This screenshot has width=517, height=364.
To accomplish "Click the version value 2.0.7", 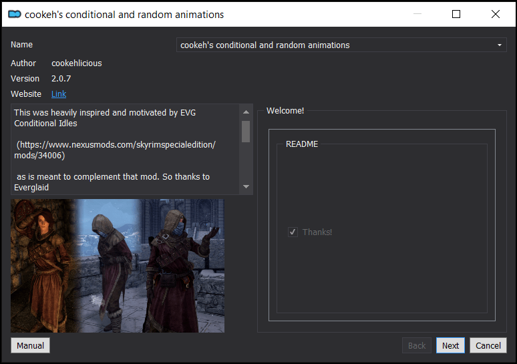I will coord(61,78).
